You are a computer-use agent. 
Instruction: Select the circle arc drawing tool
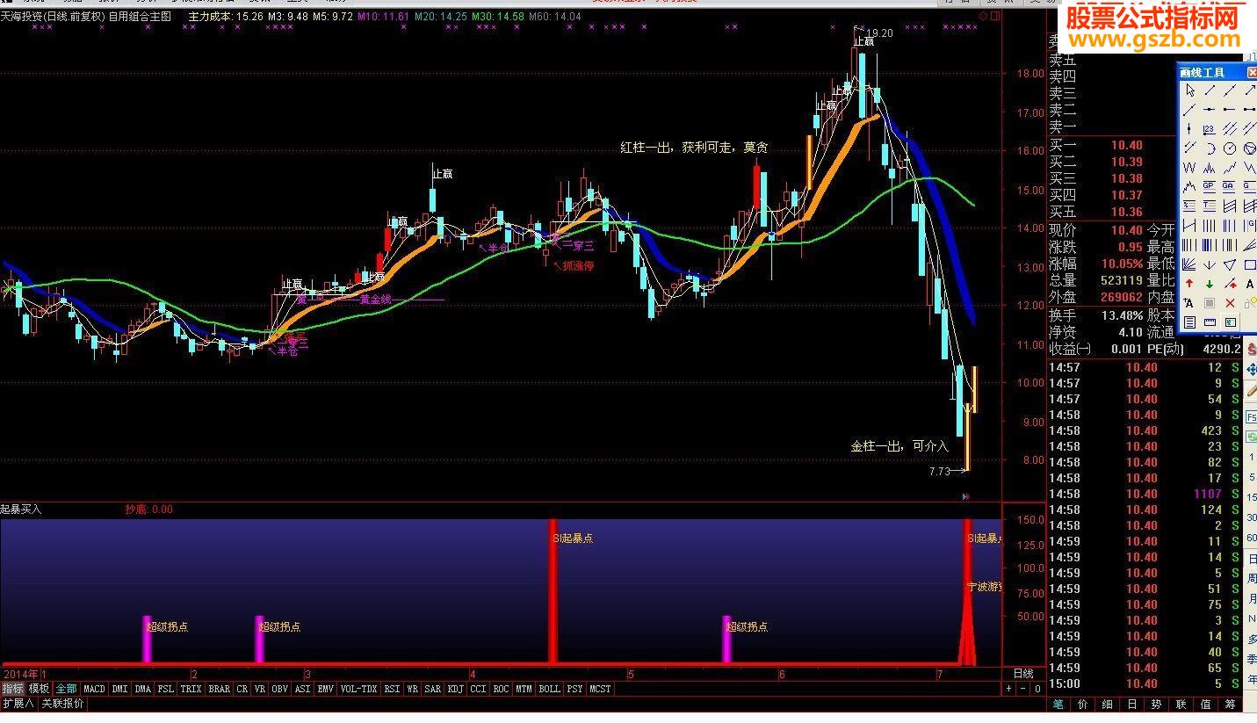(x=1210, y=148)
